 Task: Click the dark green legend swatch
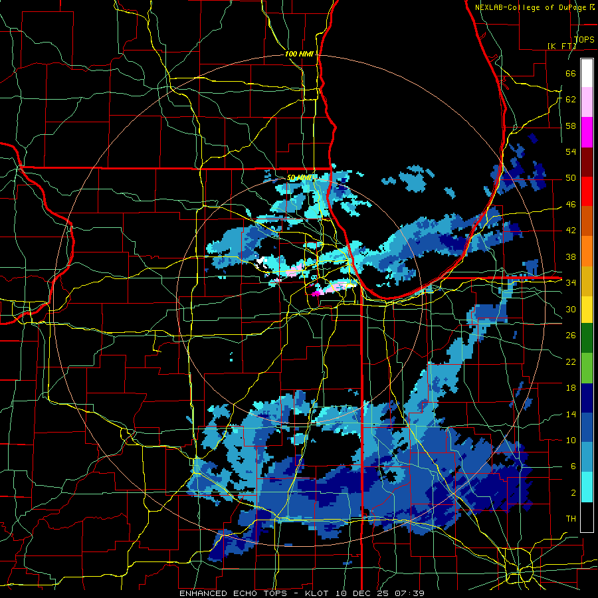[x=587, y=338]
